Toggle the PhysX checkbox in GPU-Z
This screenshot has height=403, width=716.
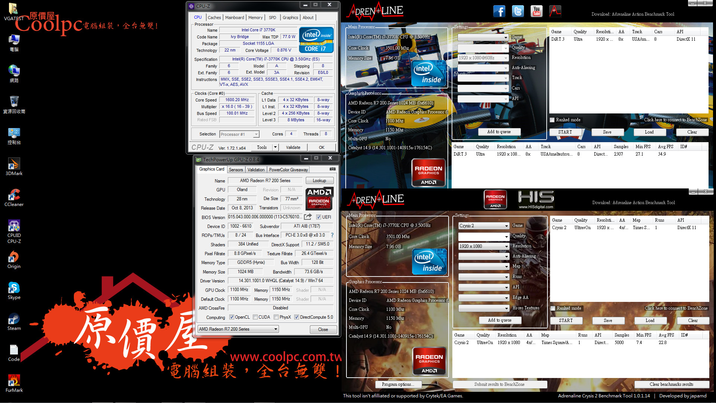276,317
